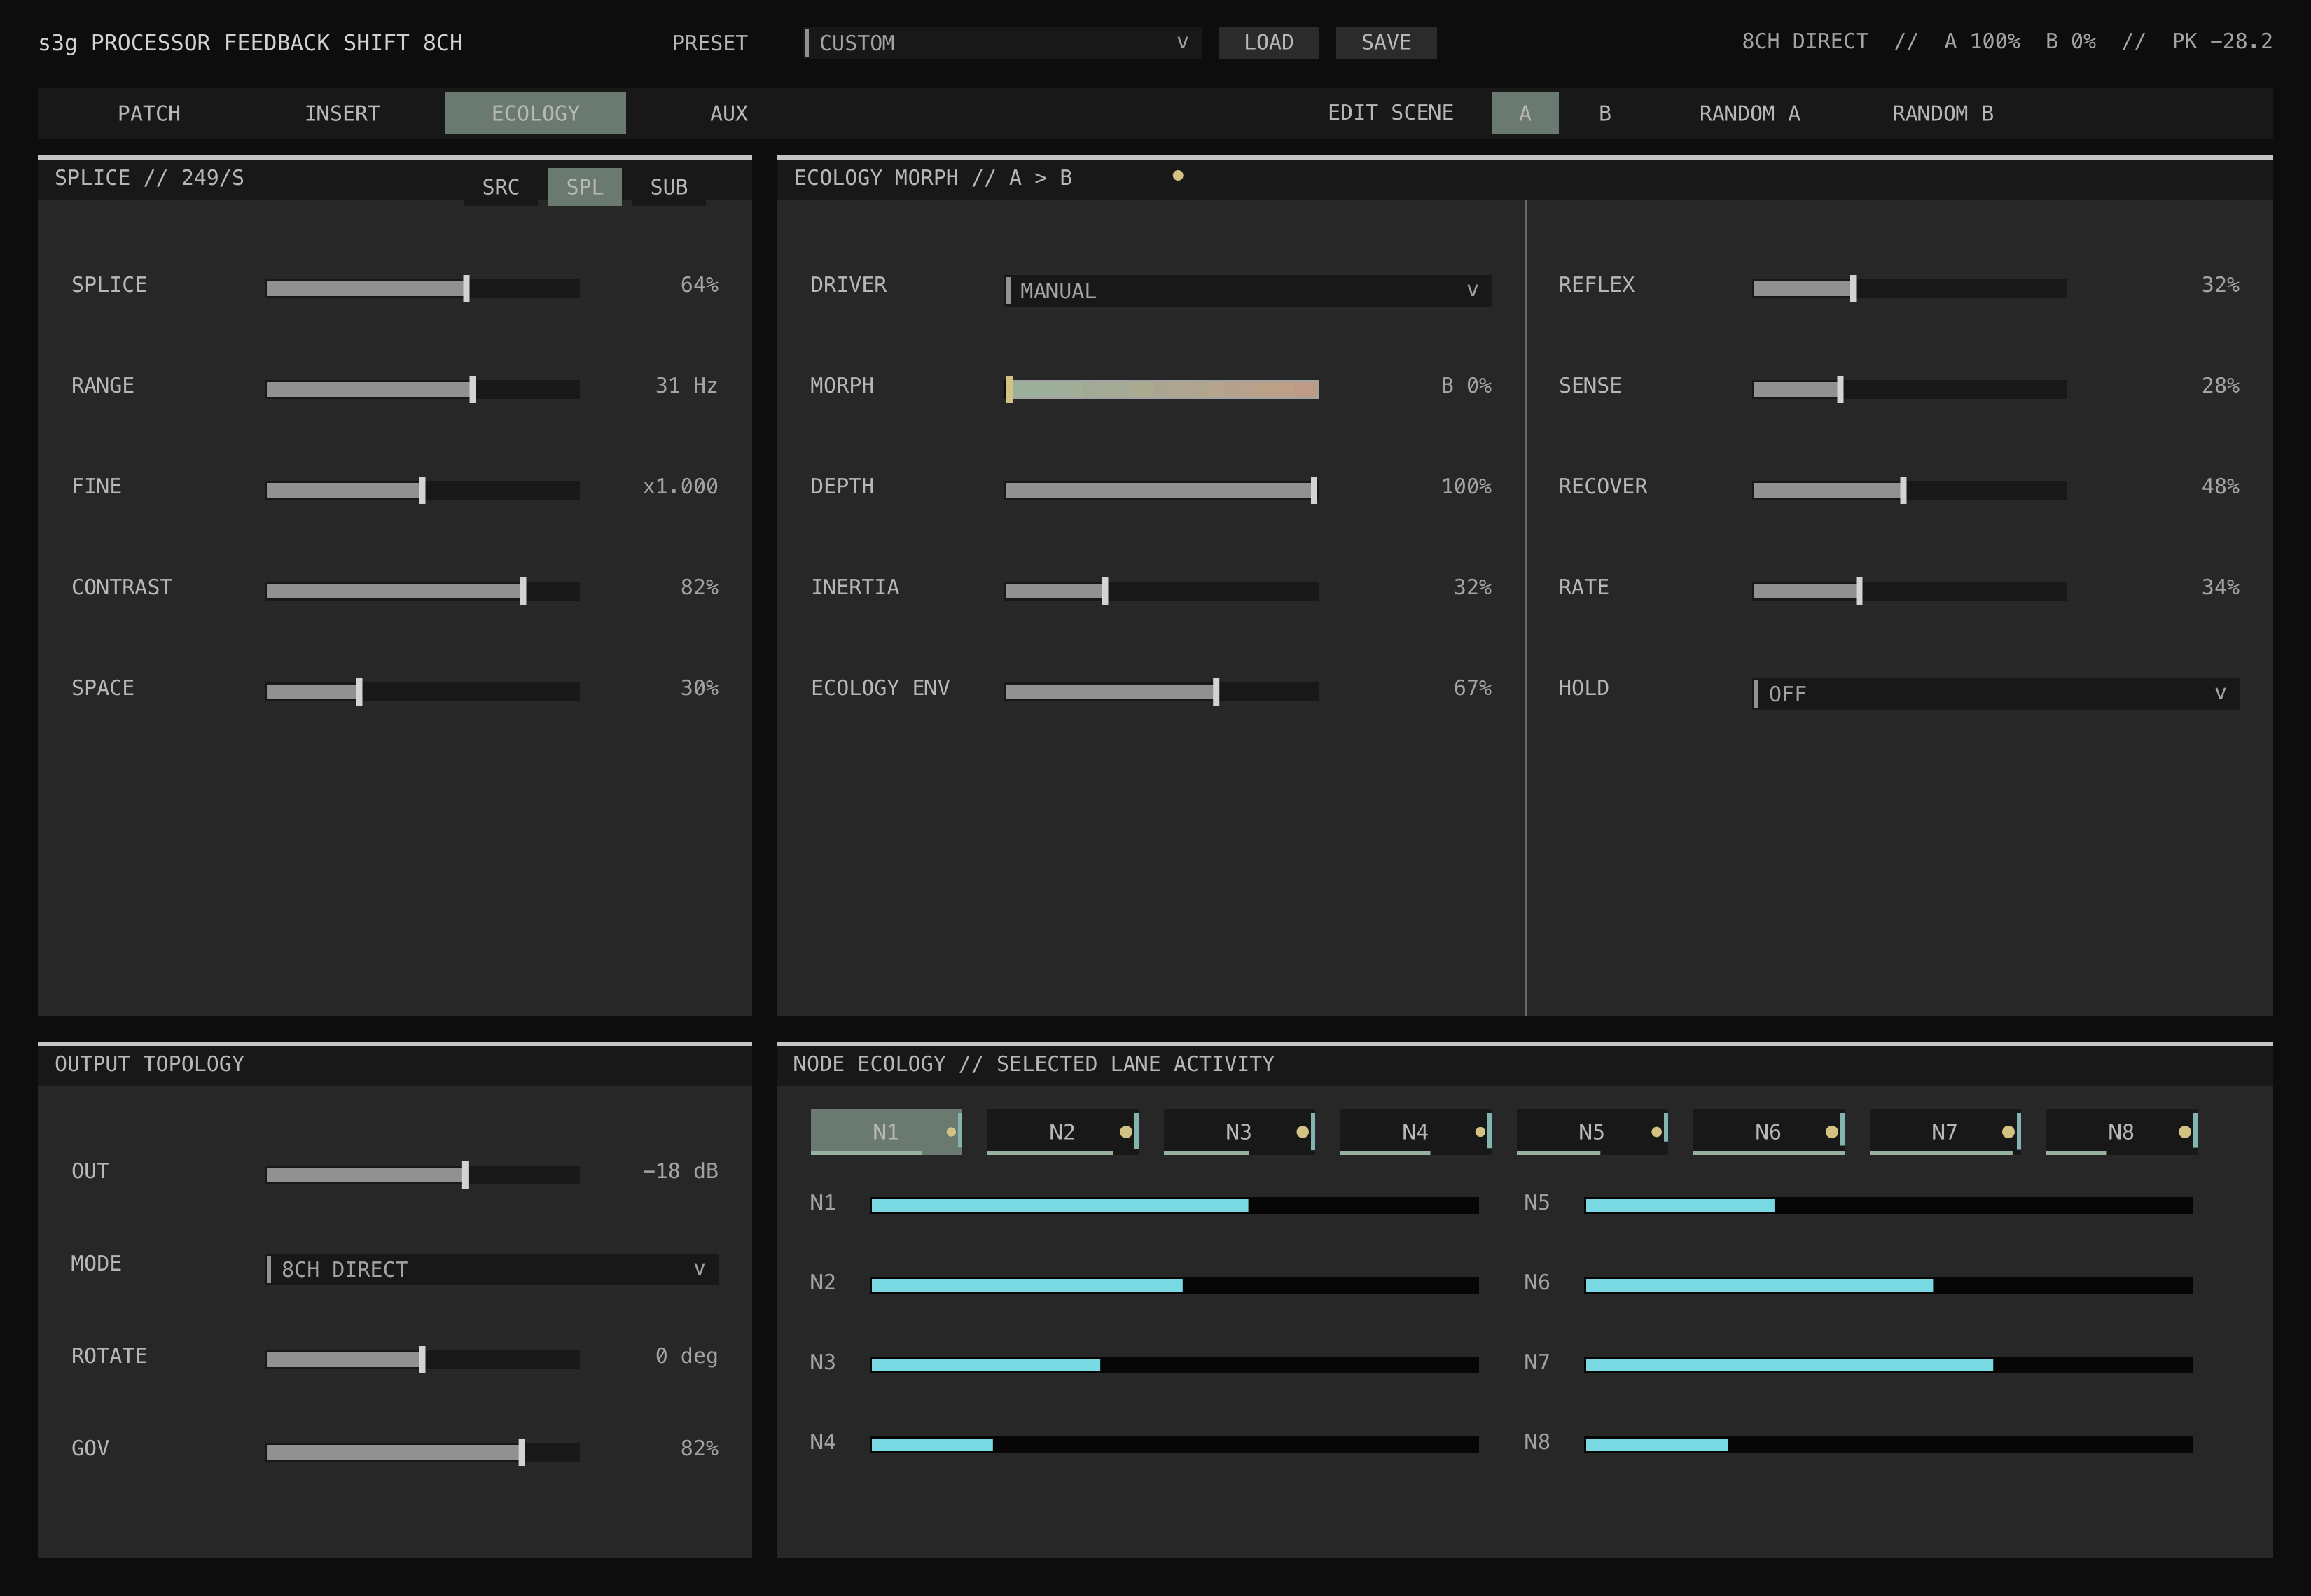Click the N5 lane activity bar

(x=1889, y=1206)
